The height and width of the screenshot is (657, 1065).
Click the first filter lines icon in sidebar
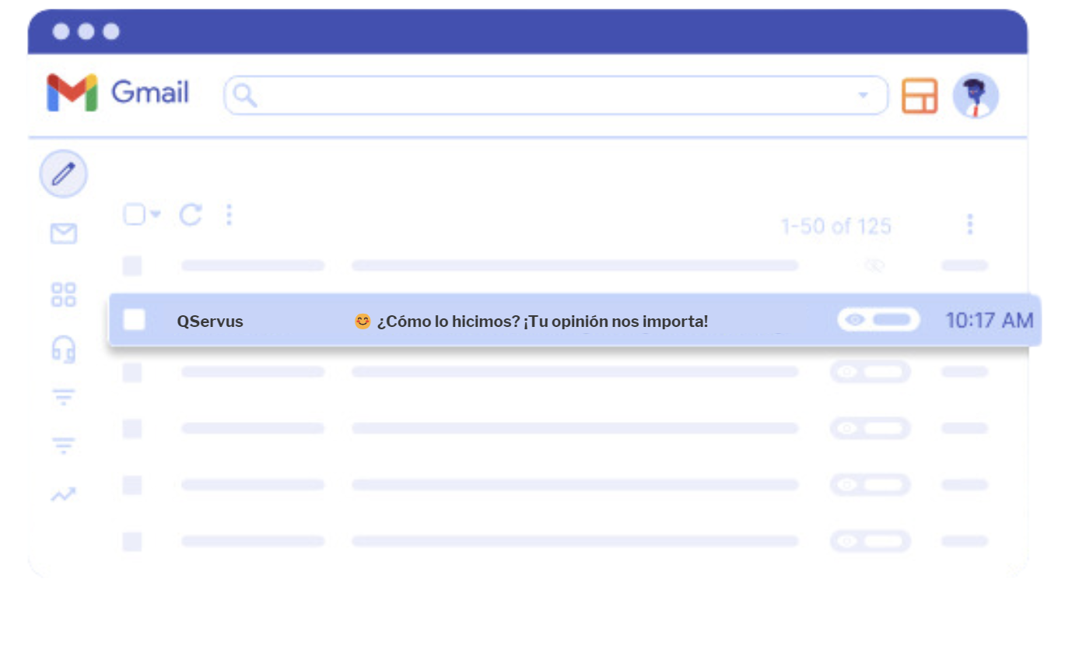(x=63, y=398)
